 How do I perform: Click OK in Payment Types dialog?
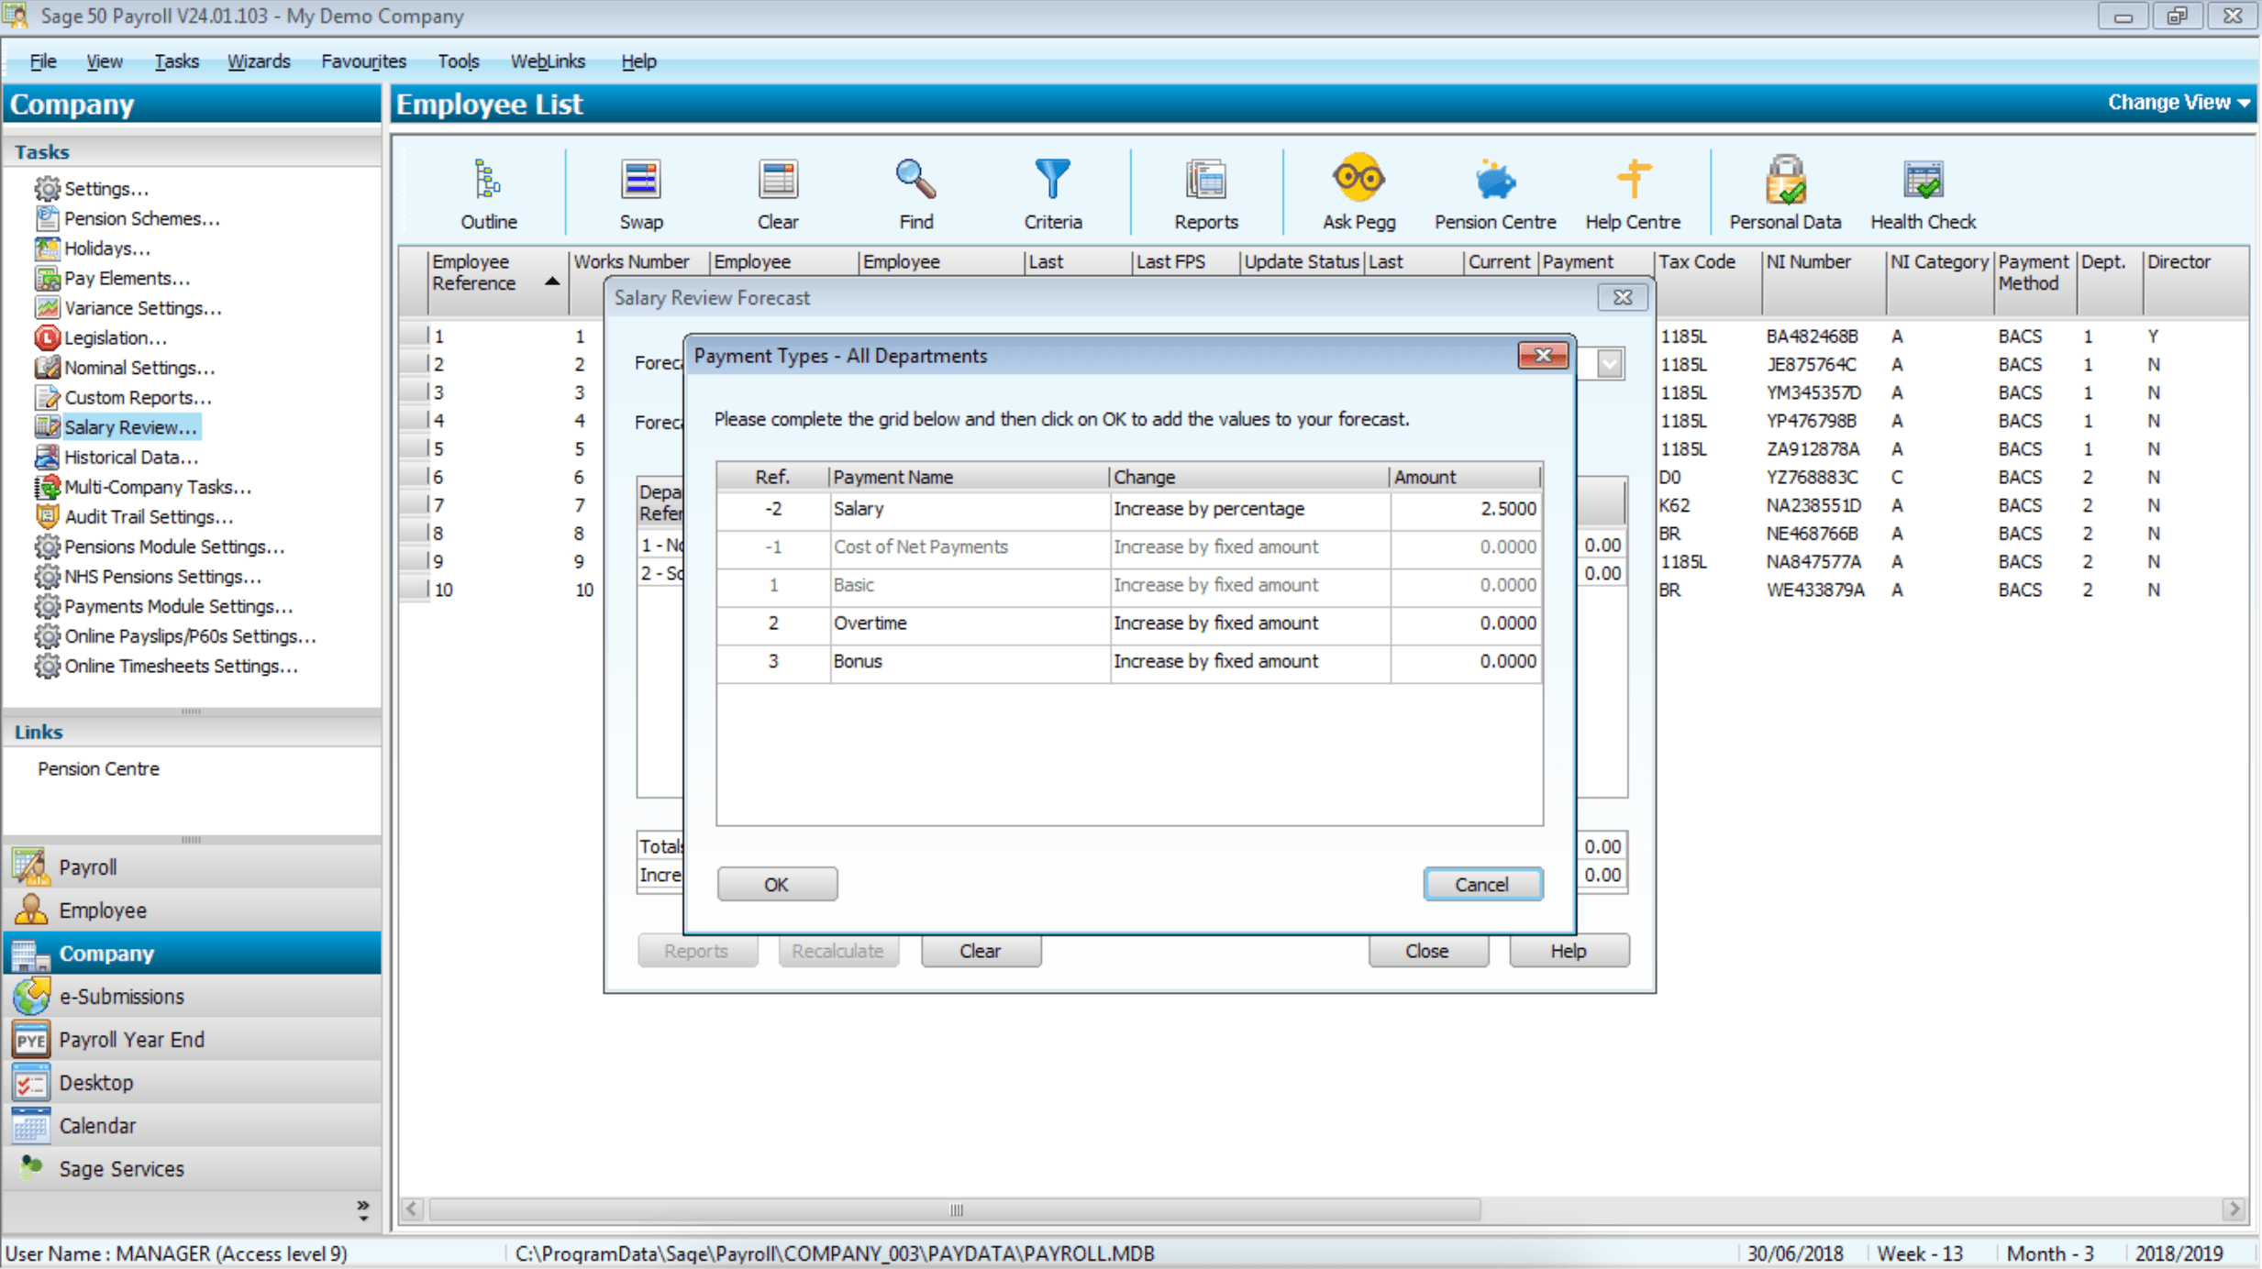pyautogui.click(x=777, y=884)
